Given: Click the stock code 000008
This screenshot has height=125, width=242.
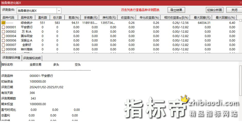Looking at the screenshot, I should coord(11,49).
